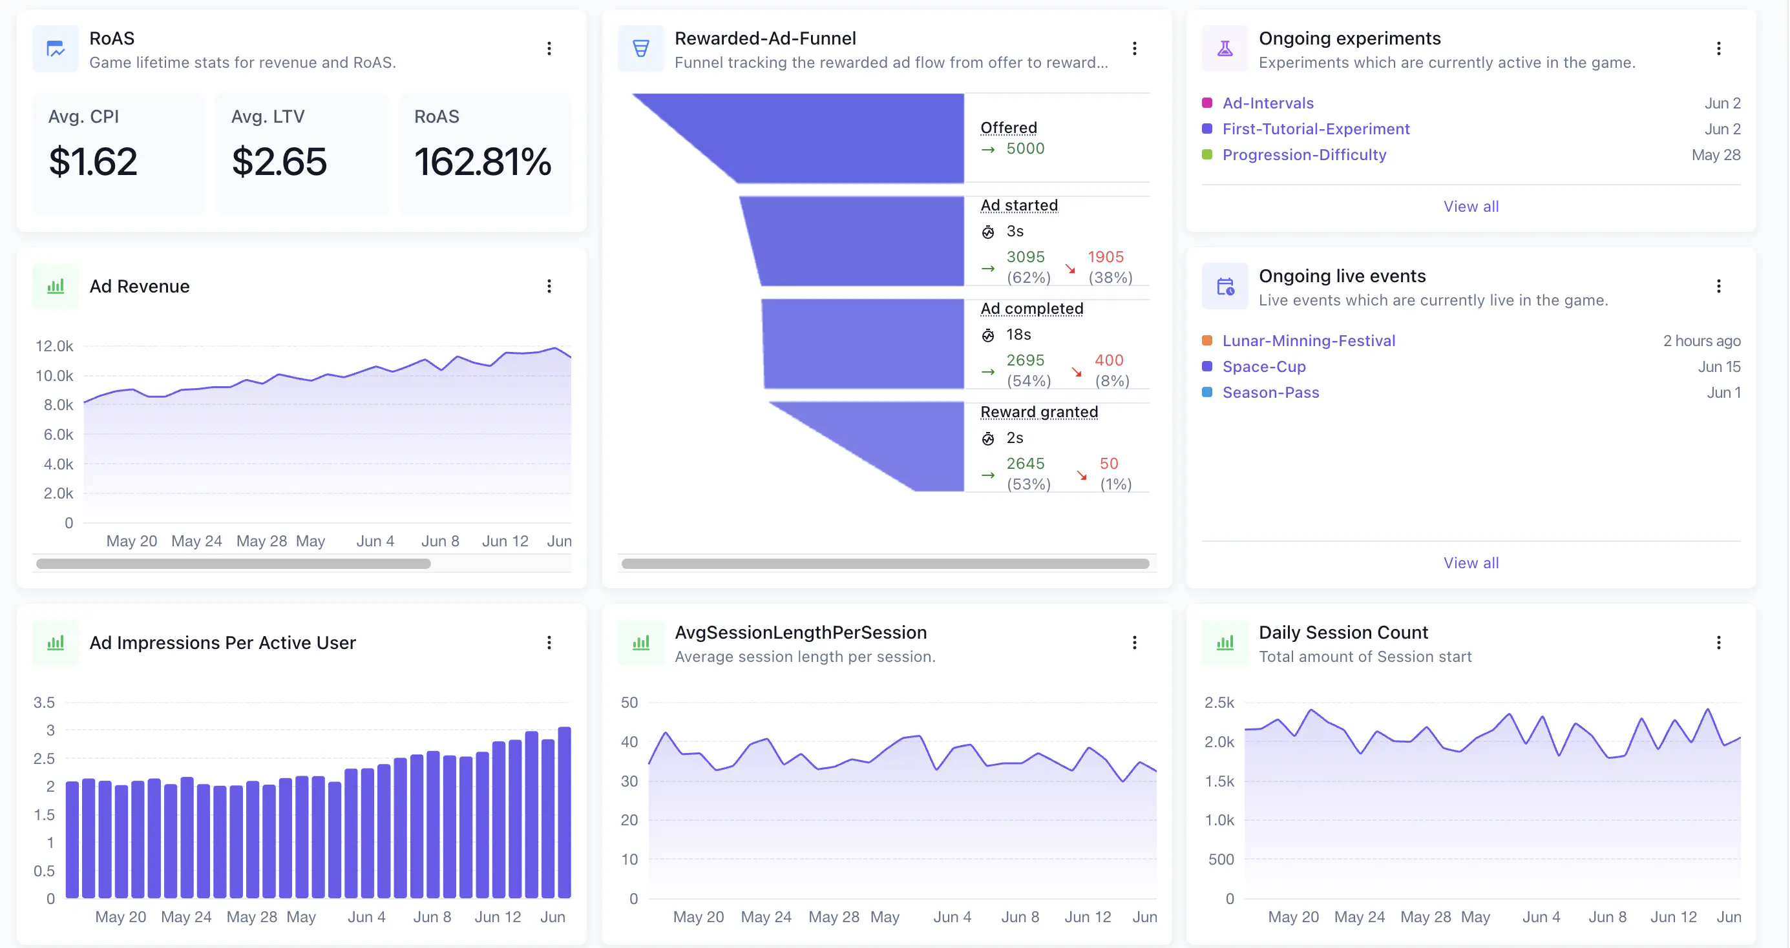Open the Daily Session Count options menu

pyautogui.click(x=1718, y=643)
